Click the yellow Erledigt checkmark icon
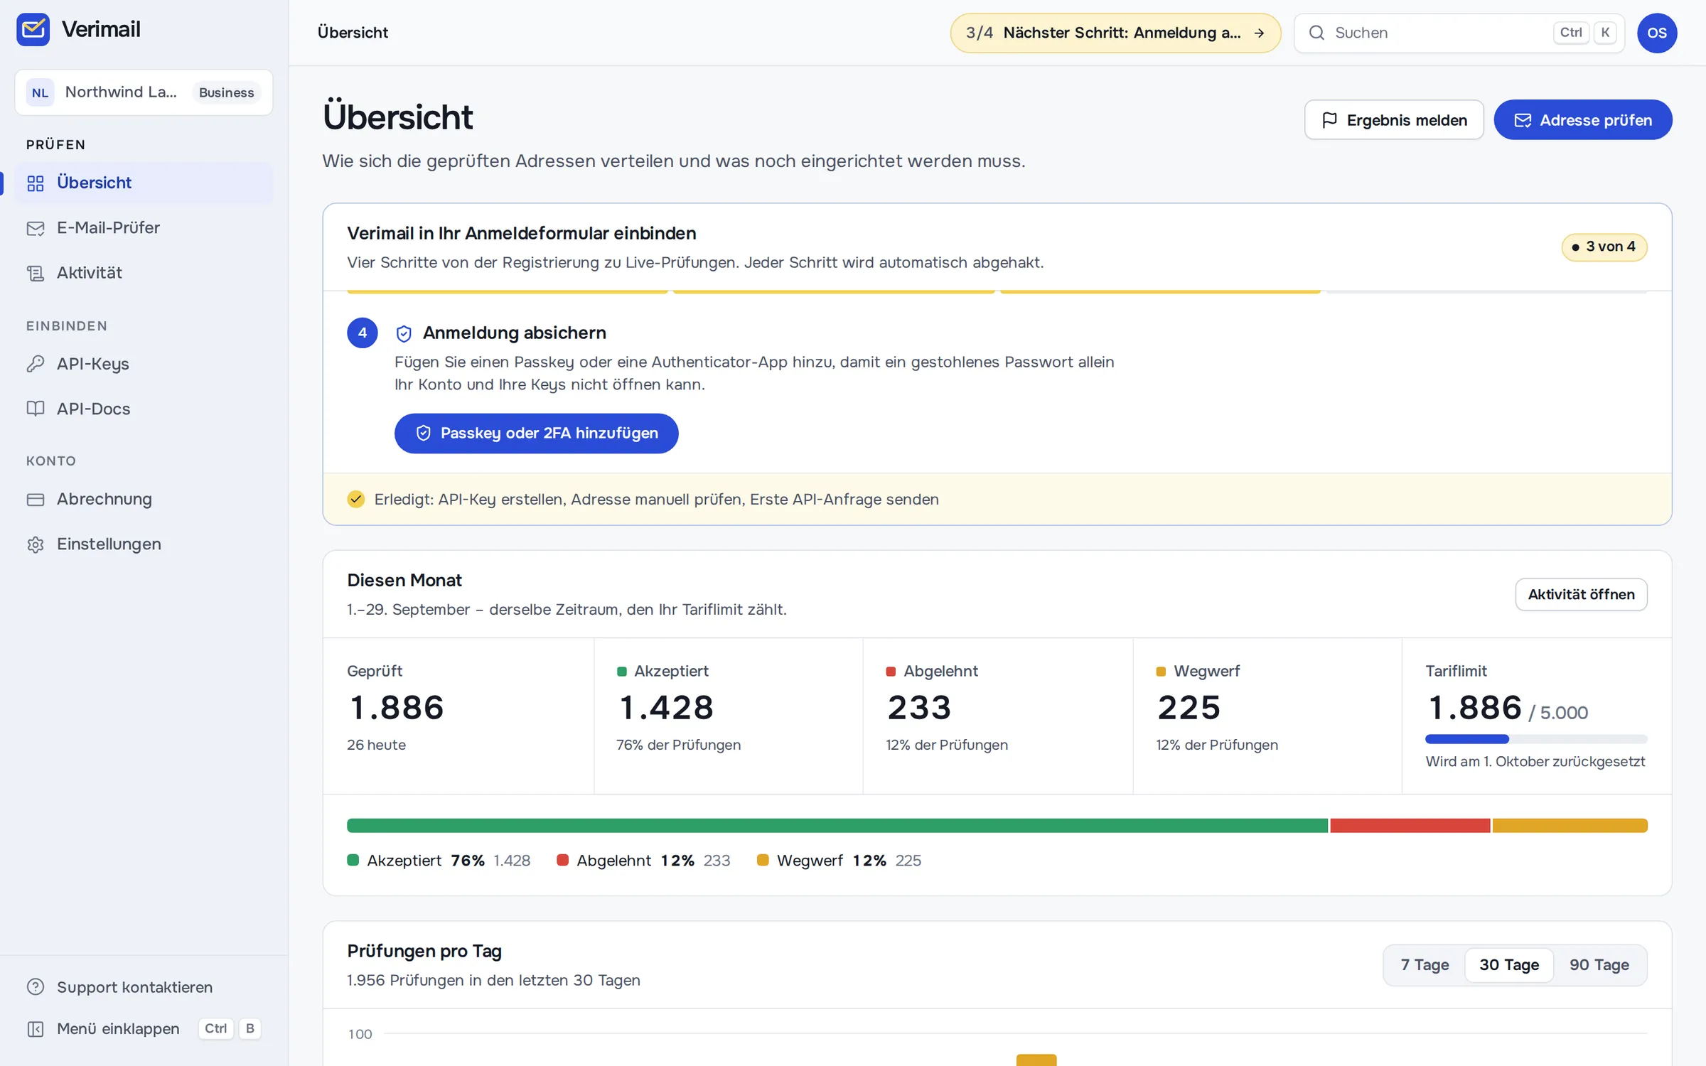Screen dimensions: 1706x1066 pyautogui.click(x=356, y=499)
